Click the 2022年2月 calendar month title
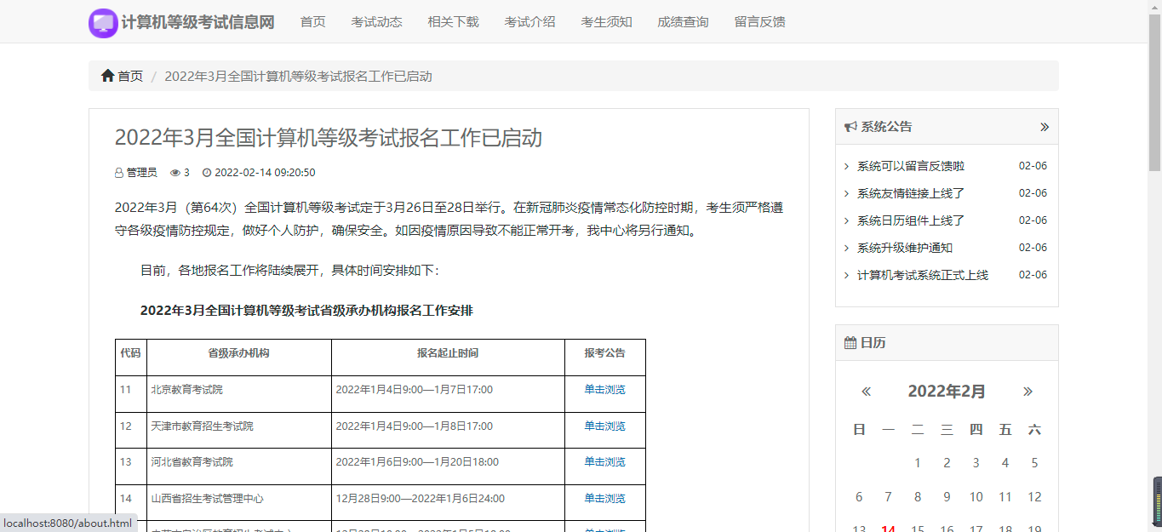 point(947,392)
